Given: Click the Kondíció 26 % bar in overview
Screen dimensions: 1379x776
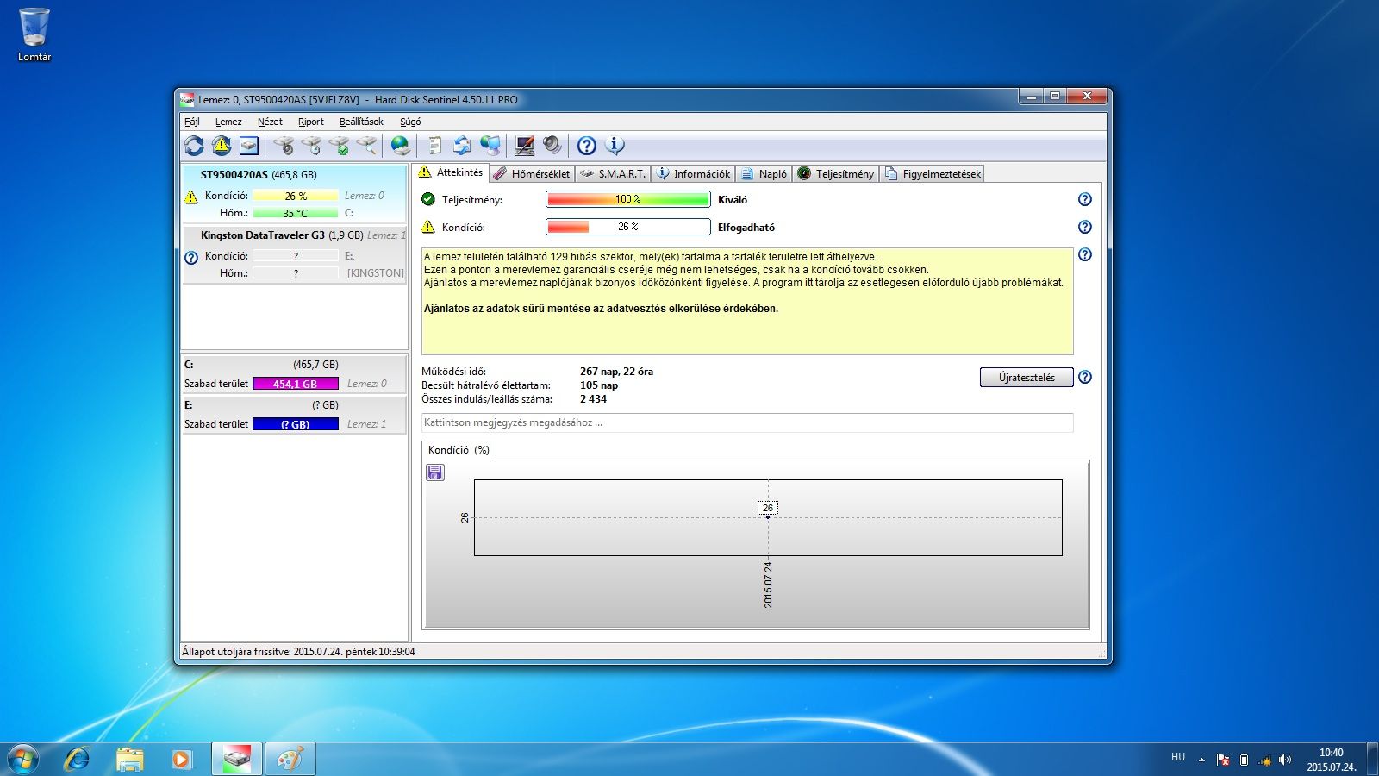Looking at the screenshot, I should [x=628, y=227].
